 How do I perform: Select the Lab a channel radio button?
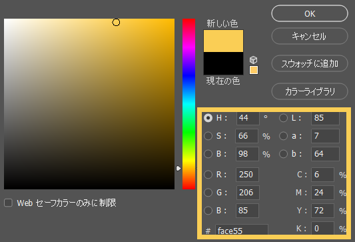click(283, 136)
